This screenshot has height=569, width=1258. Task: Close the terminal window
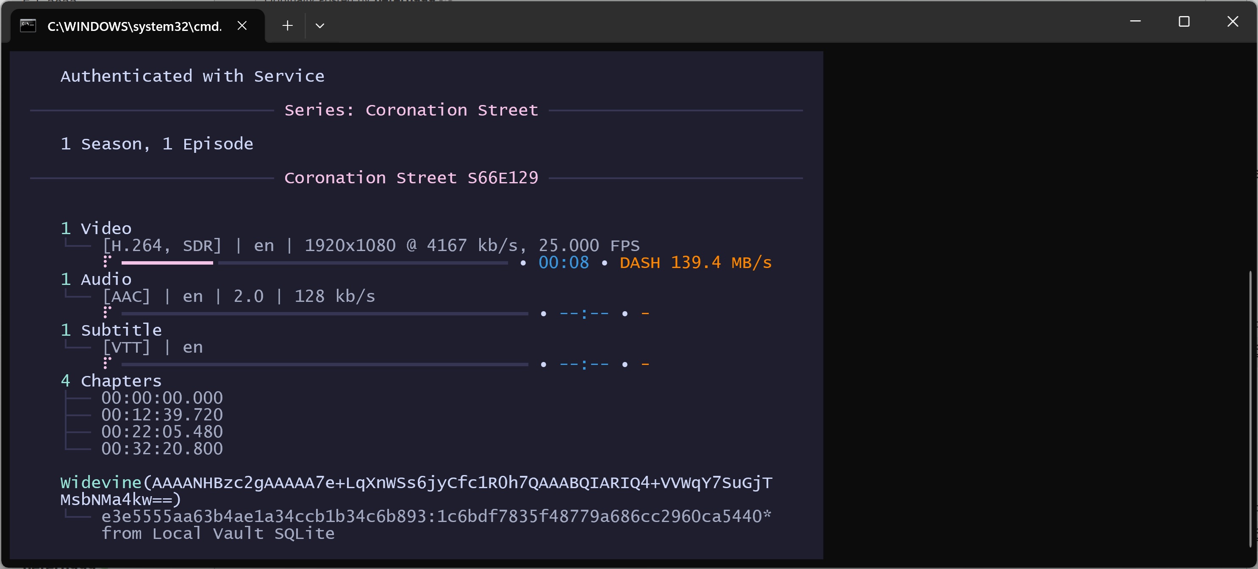(1232, 22)
